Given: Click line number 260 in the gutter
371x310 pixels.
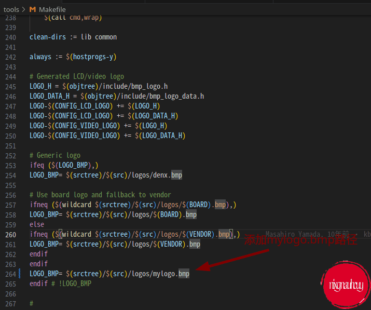Looking at the screenshot, I should 10,234.
